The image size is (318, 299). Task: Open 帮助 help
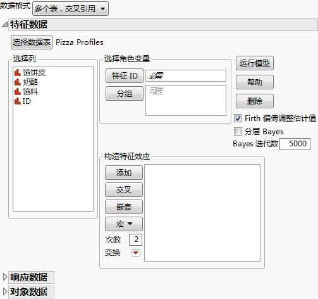pyautogui.click(x=255, y=82)
